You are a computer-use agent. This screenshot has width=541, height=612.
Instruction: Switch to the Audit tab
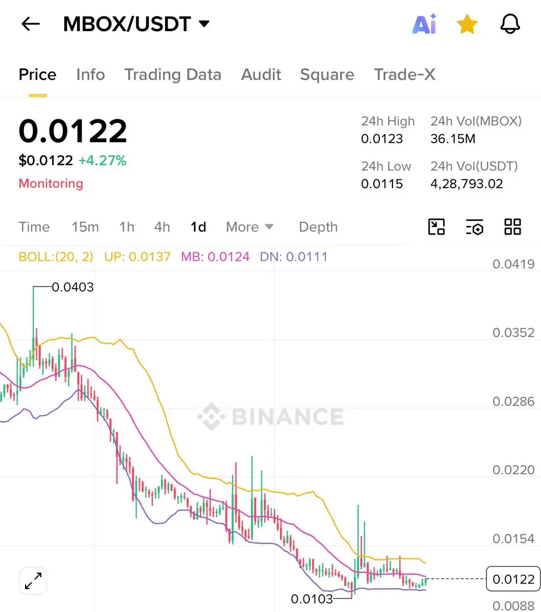[x=261, y=74]
